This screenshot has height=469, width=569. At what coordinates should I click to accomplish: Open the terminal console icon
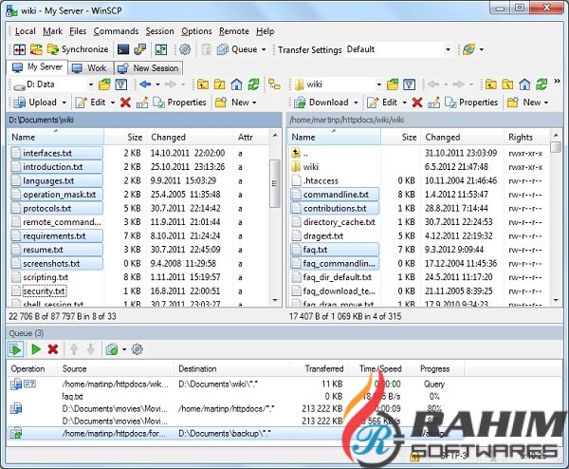pyautogui.click(x=123, y=49)
